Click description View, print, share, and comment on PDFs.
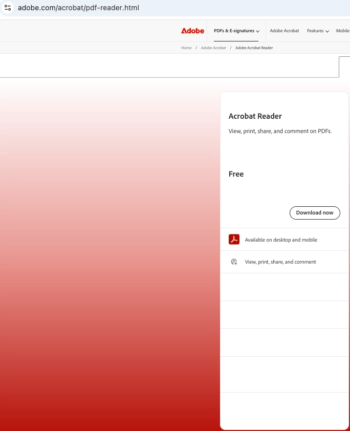 coord(280,131)
